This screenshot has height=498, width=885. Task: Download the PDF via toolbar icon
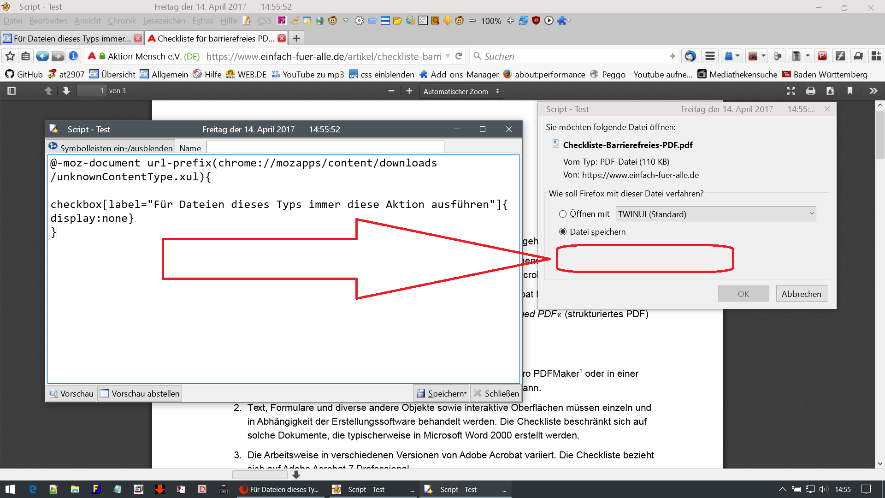830,91
